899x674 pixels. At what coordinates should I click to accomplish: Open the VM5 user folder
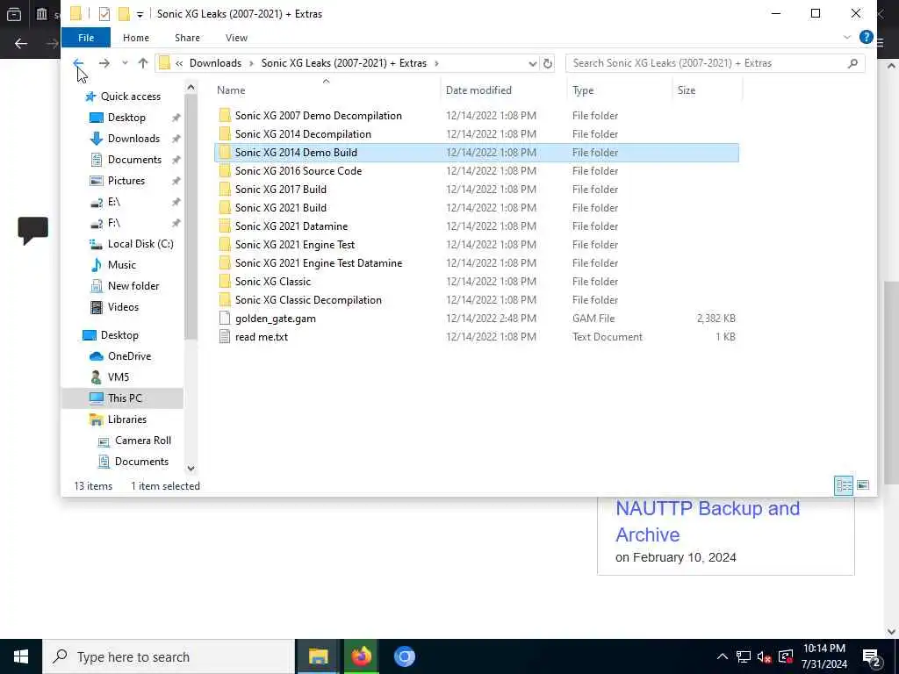point(119,377)
